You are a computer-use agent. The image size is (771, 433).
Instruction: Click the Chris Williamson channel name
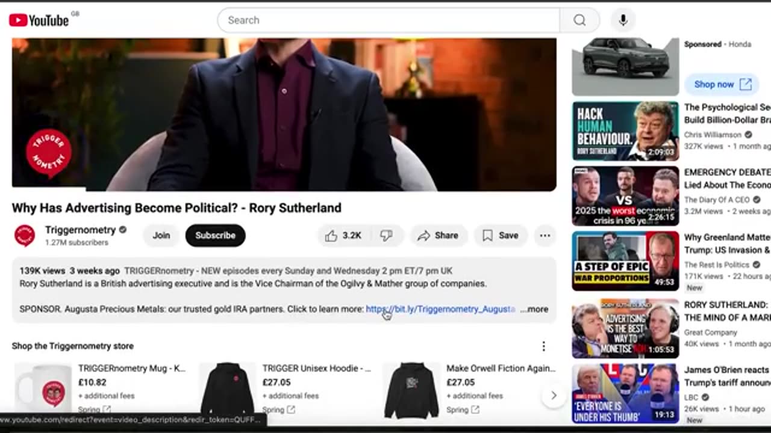point(713,135)
